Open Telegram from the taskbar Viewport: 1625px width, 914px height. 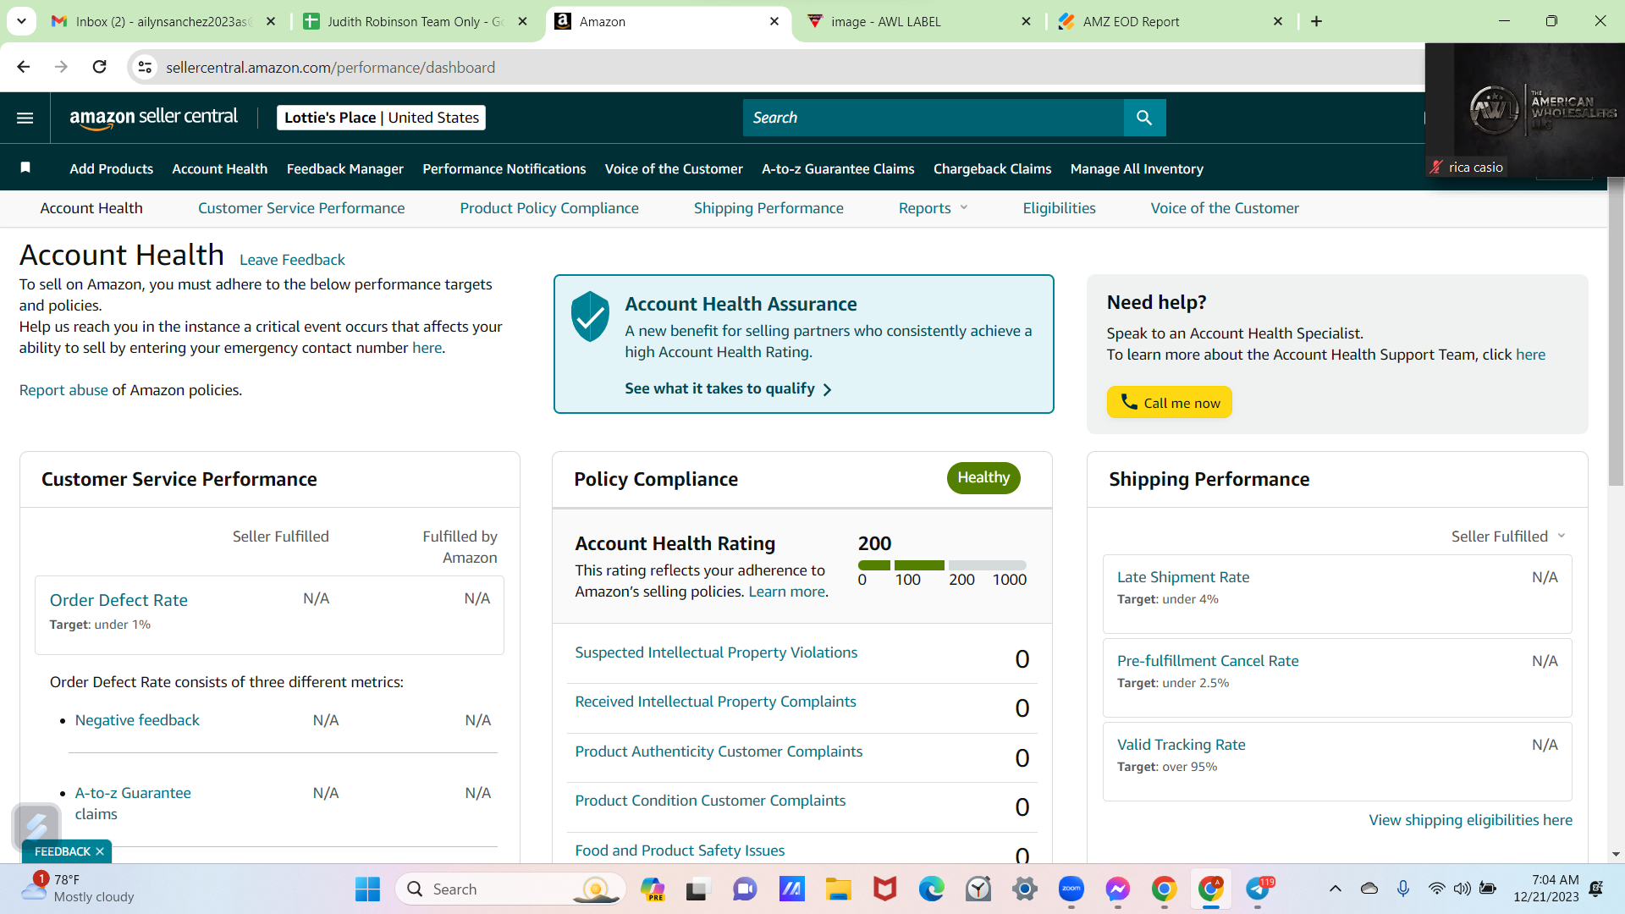click(1259, 889)
